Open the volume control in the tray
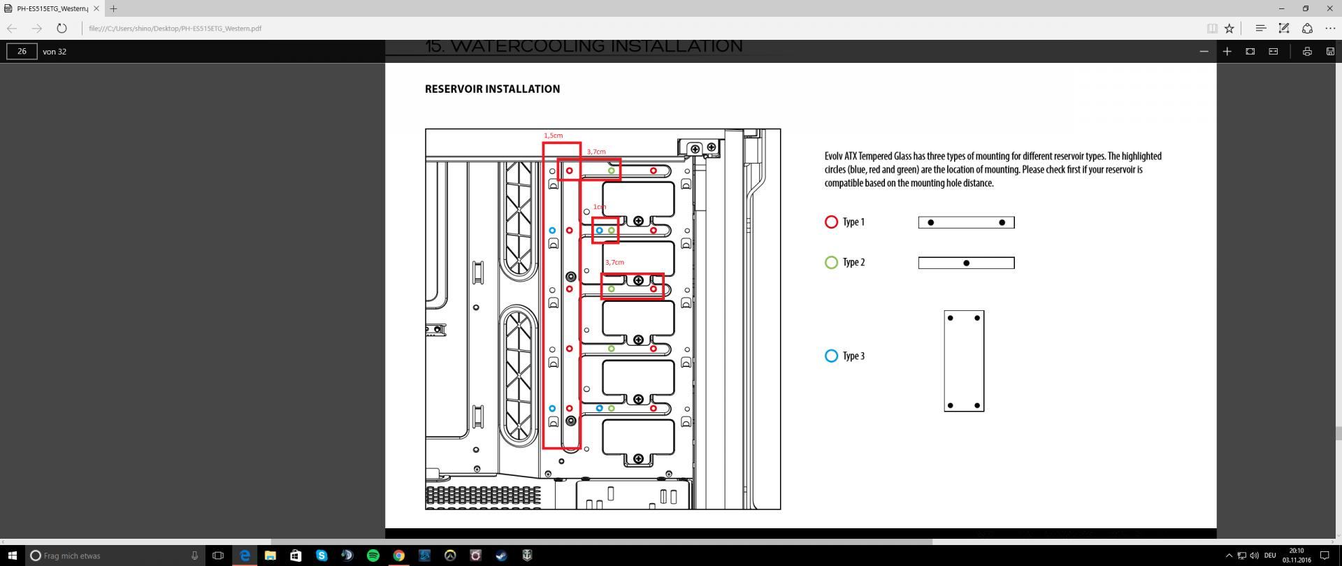1342x566 pixels. click(1253, 556)
